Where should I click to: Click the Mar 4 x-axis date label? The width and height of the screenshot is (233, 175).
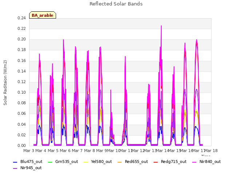(x=41, y=151)
